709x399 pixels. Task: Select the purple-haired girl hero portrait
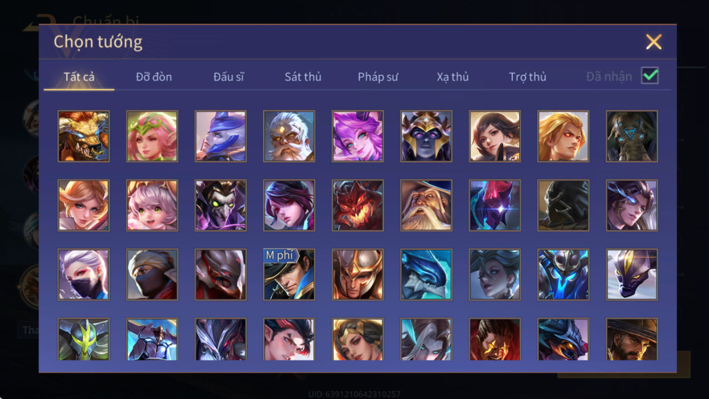coord(358,136)
